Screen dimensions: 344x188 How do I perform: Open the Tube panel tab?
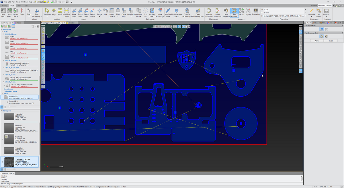330,22
